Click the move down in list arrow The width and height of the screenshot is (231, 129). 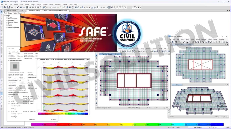click(70, 7)
